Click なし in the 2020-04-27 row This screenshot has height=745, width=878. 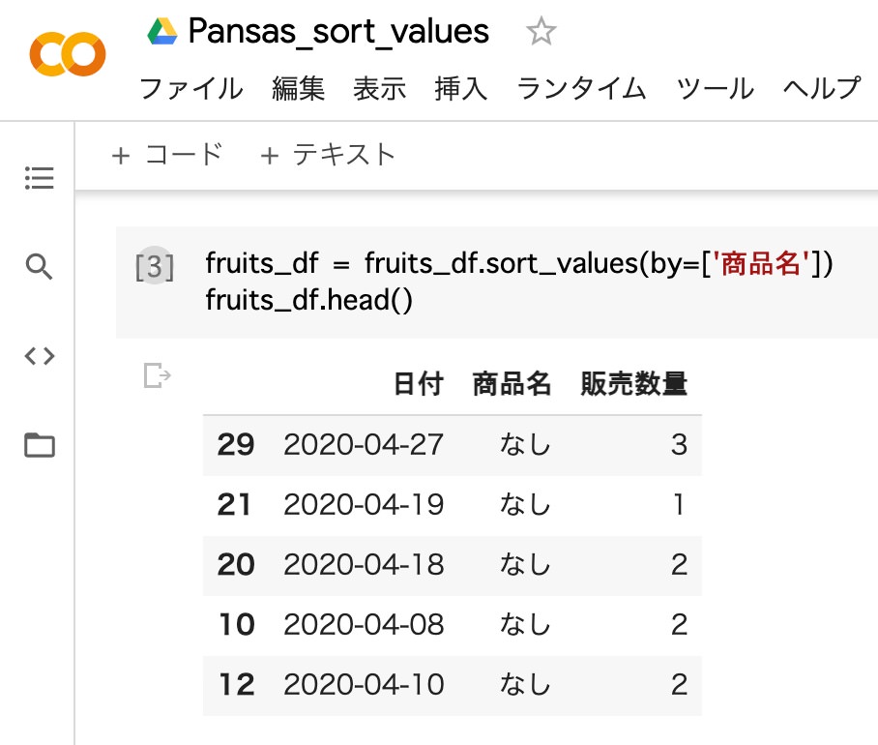525,445
